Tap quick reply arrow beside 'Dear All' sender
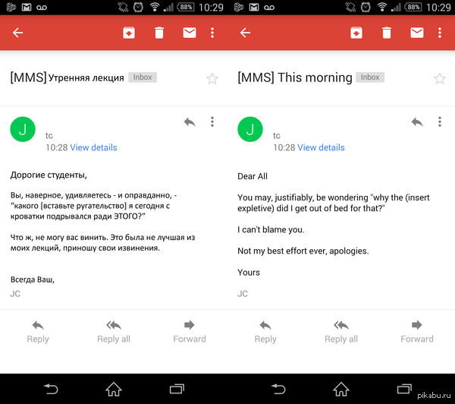 point(416,122)
